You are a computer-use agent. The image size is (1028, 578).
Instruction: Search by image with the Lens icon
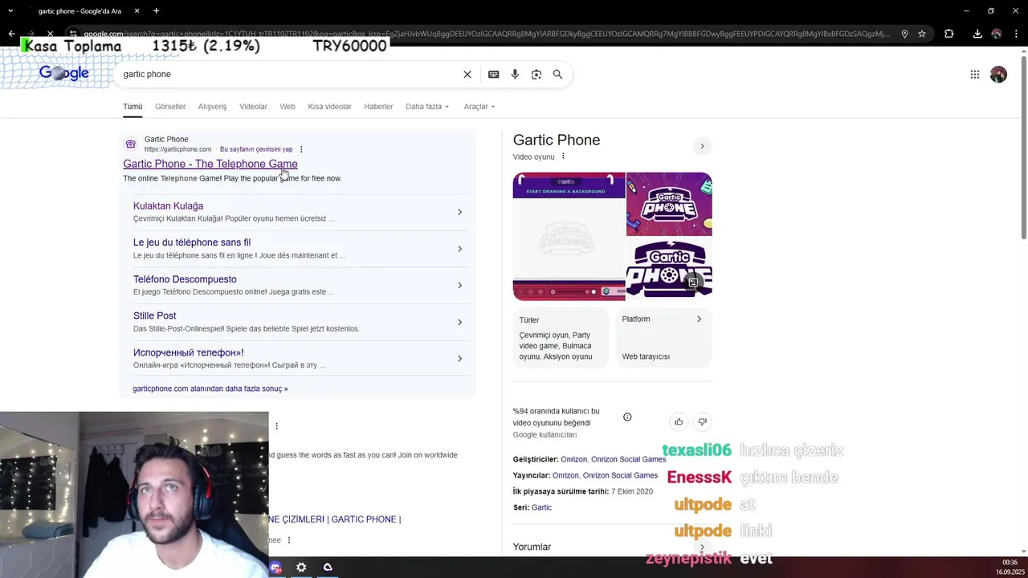click(x=536, y=75)
